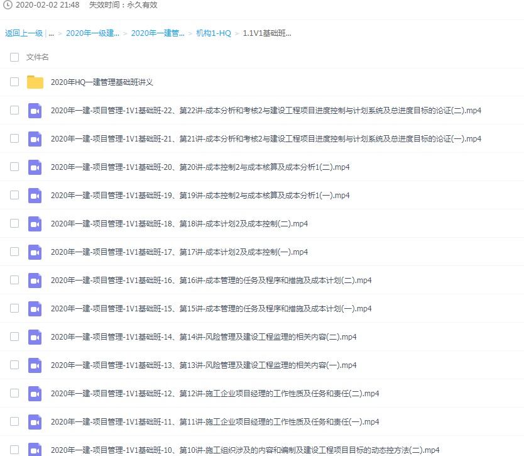Click the video icon for lecture 第10讲
524x456 pixels.
click(x=35, y=449)
